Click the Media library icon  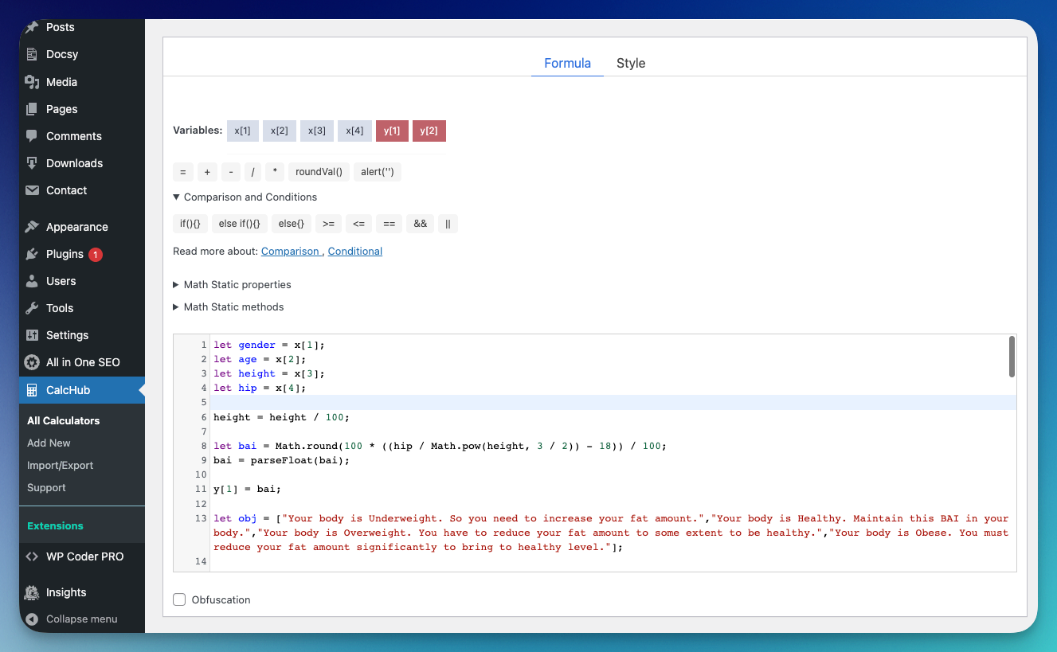pos(32,82)
